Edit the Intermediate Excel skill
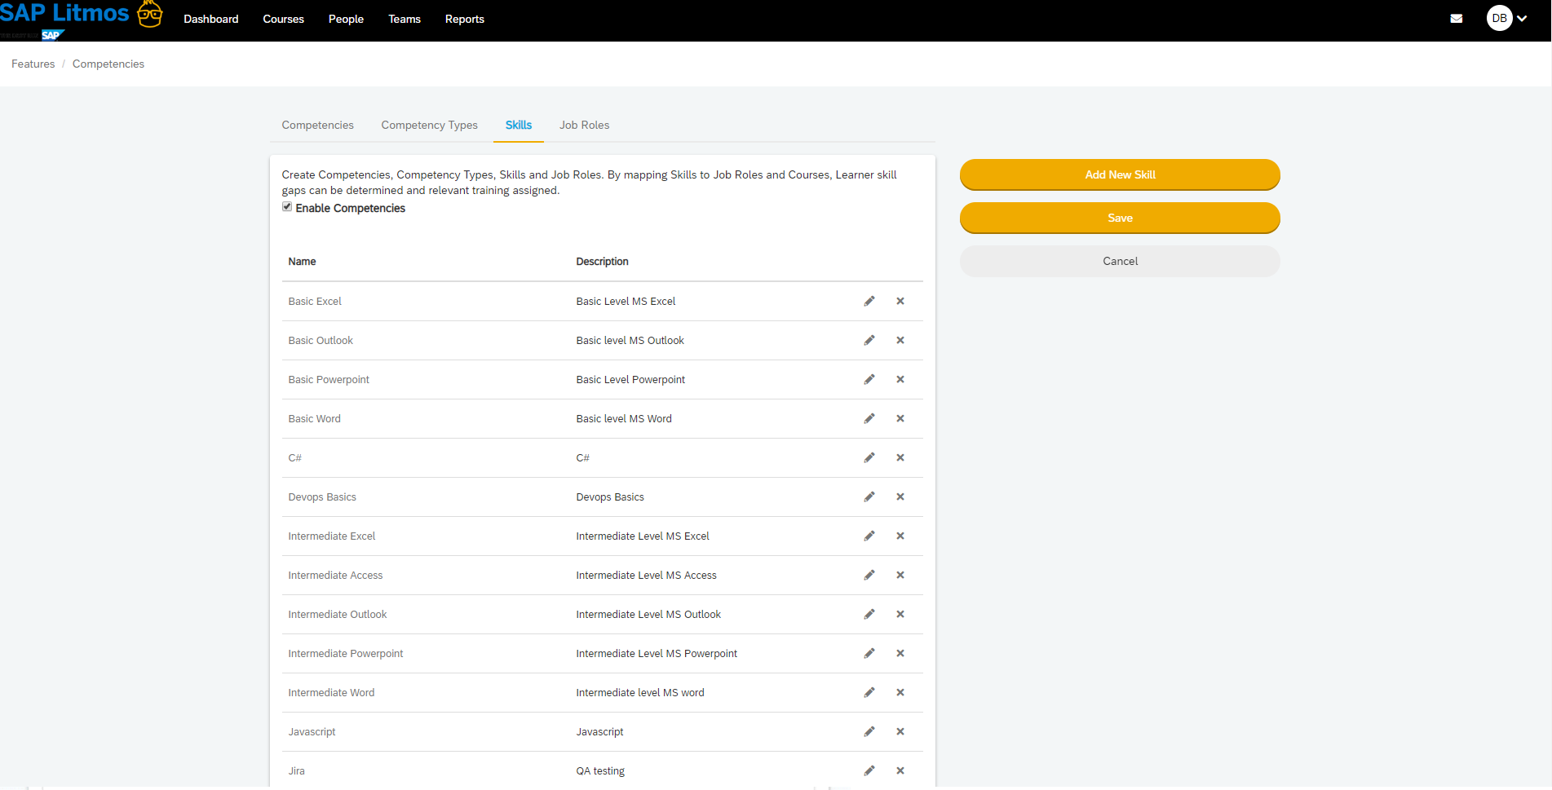The image size is (1552, 790). pos(869,536)
